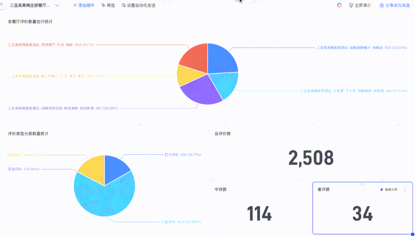The width and height of the screenshot is (415, 236).
Task: Click 设置自动化发送 in the toolbar
Action: 139,6
